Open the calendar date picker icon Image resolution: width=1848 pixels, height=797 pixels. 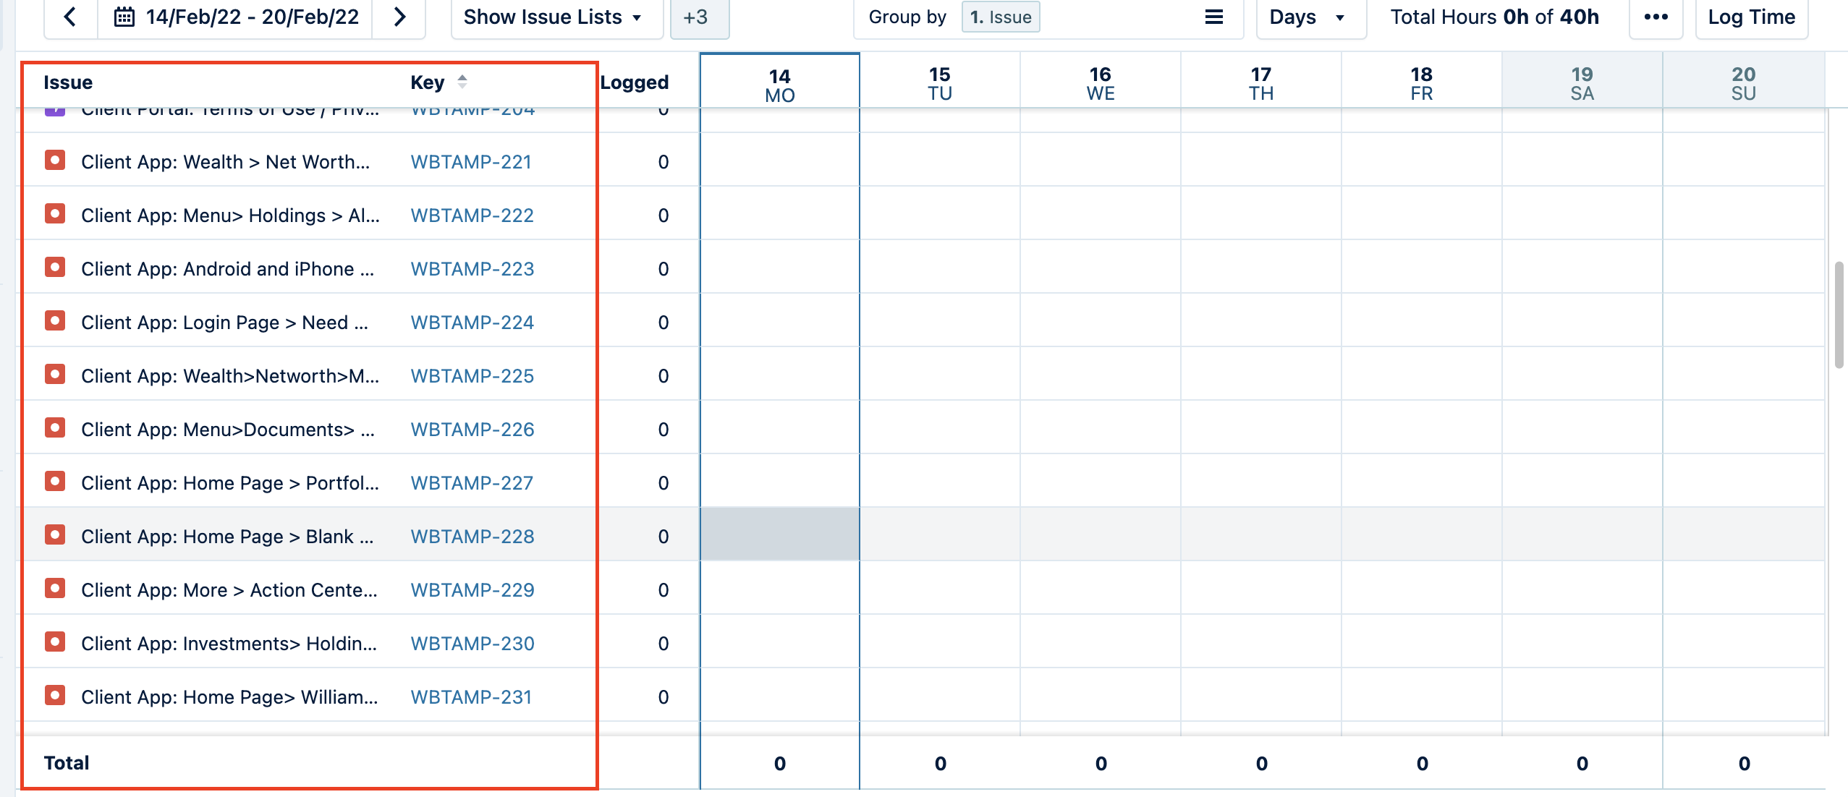pos(127,17)
